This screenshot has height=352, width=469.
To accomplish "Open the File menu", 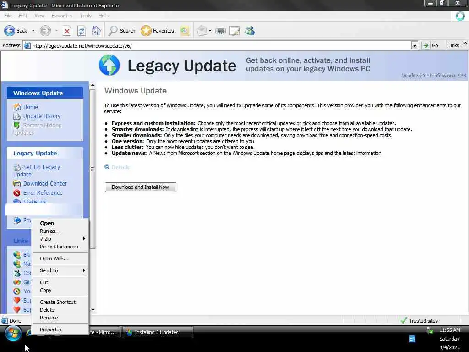I will (8, 16).
